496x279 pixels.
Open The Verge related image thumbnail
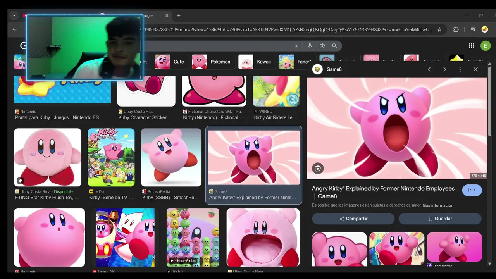(455, 248)
